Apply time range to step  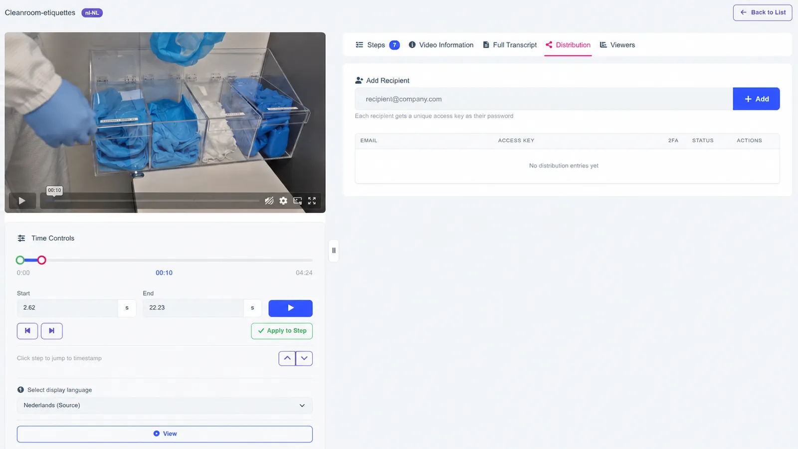282,331
